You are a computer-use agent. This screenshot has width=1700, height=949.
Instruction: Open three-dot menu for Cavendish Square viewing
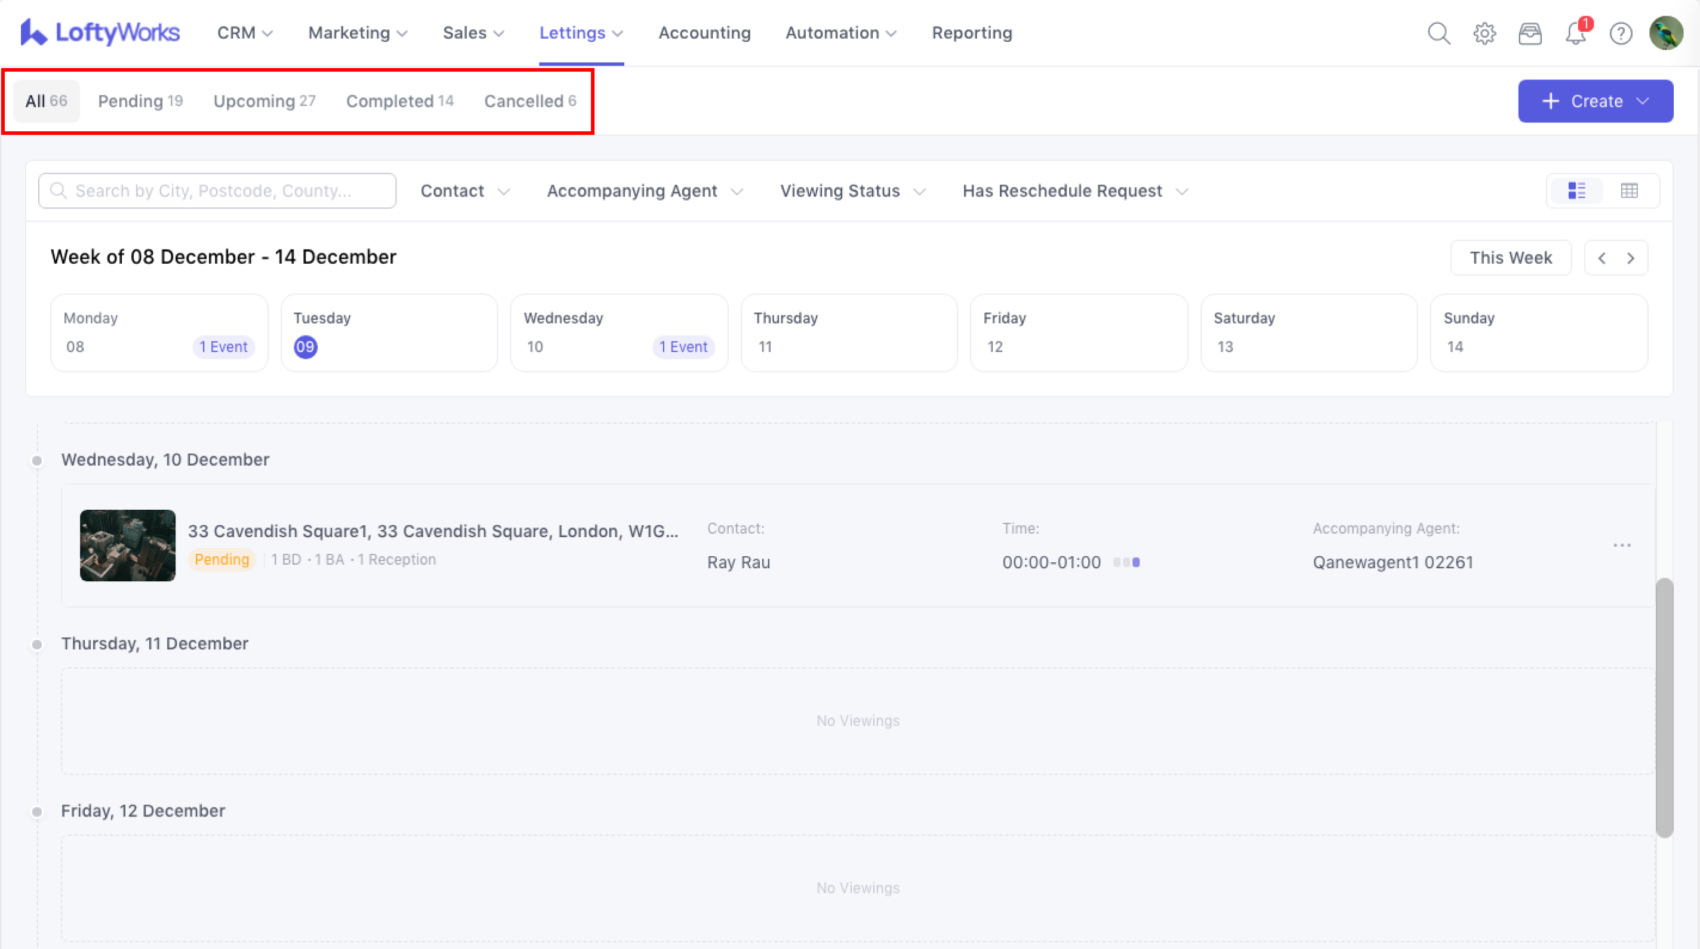pos(1622,545)
